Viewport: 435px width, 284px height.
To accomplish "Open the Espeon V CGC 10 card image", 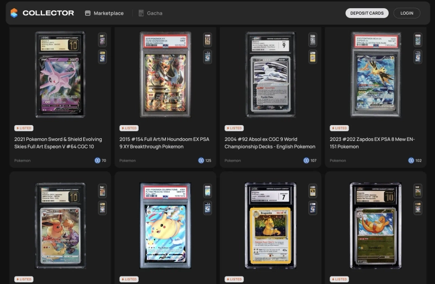I will click(x=60, y=74).
